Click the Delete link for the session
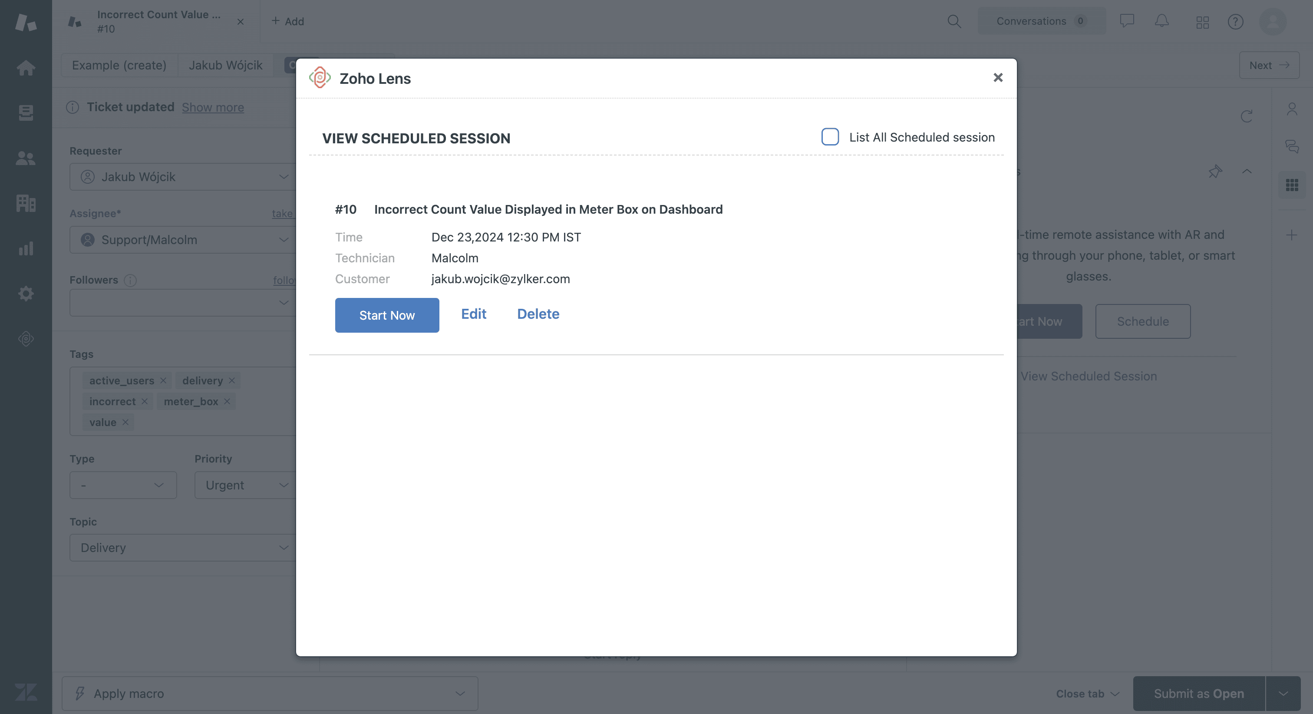This screenshot has height=714, width=1313. click(538, 314)
